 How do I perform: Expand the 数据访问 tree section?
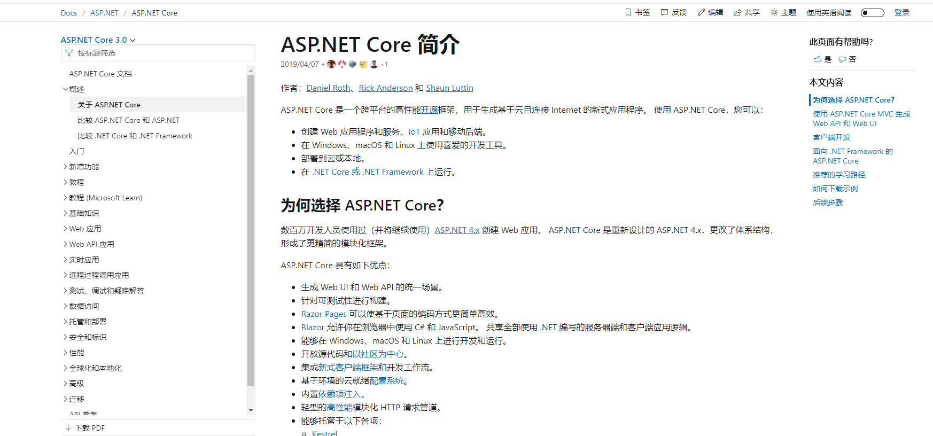[x=66, y=306]
